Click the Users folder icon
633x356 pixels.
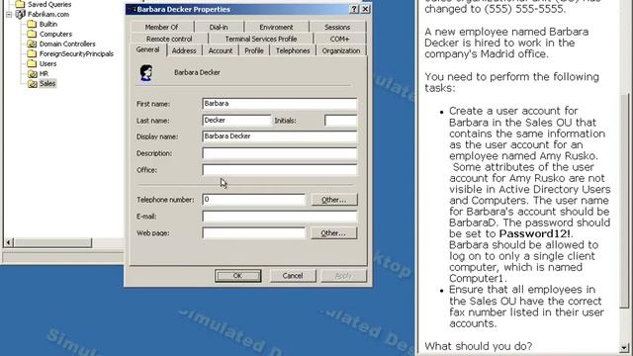tap(32, 63)
